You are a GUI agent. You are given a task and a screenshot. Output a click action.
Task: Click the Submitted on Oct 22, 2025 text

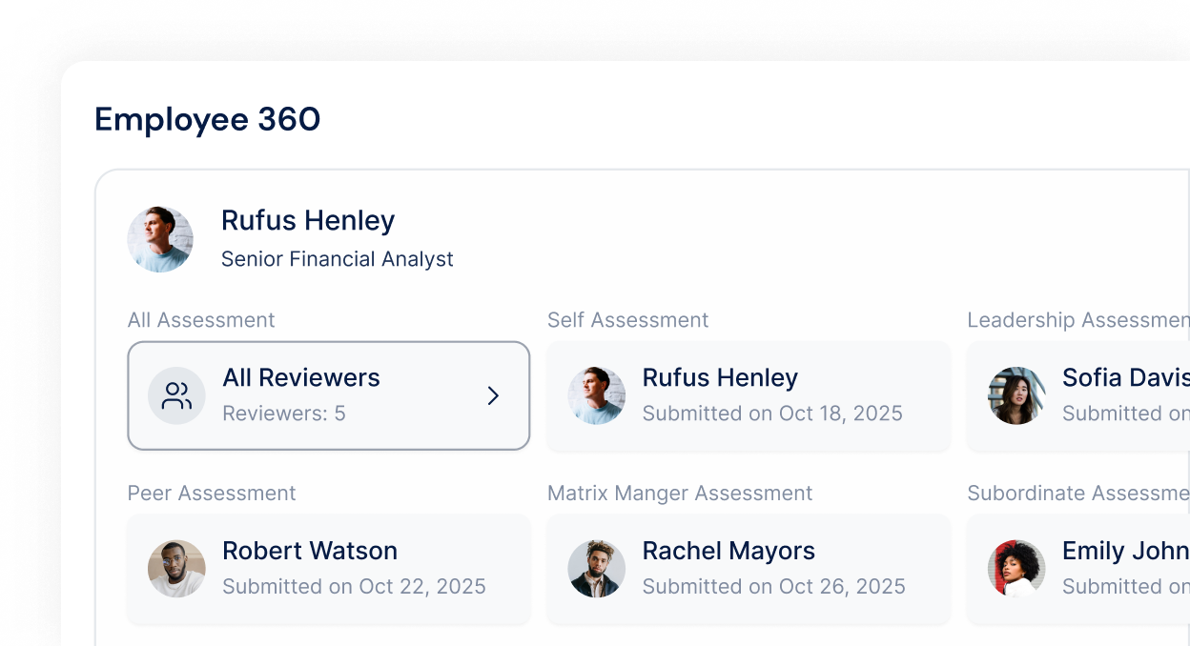coord(354,587)
